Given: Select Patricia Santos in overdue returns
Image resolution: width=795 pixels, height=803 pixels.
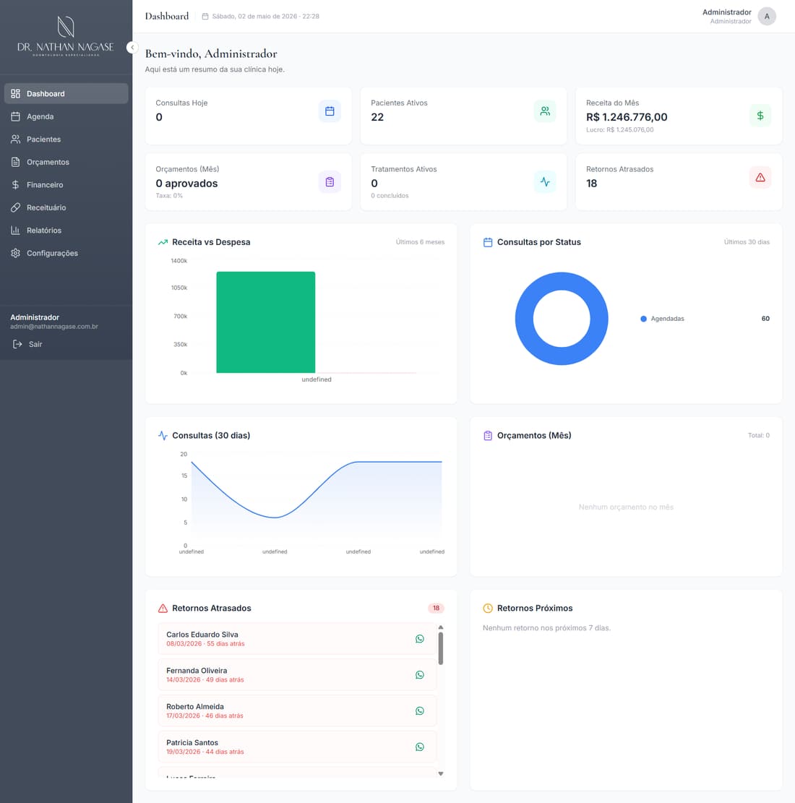Looking at the screenshot, I should (x=297, y=747).
